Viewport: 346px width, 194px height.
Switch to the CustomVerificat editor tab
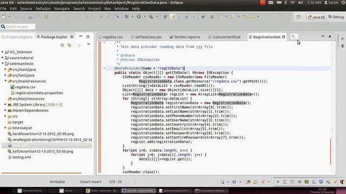tap(224, 37)
